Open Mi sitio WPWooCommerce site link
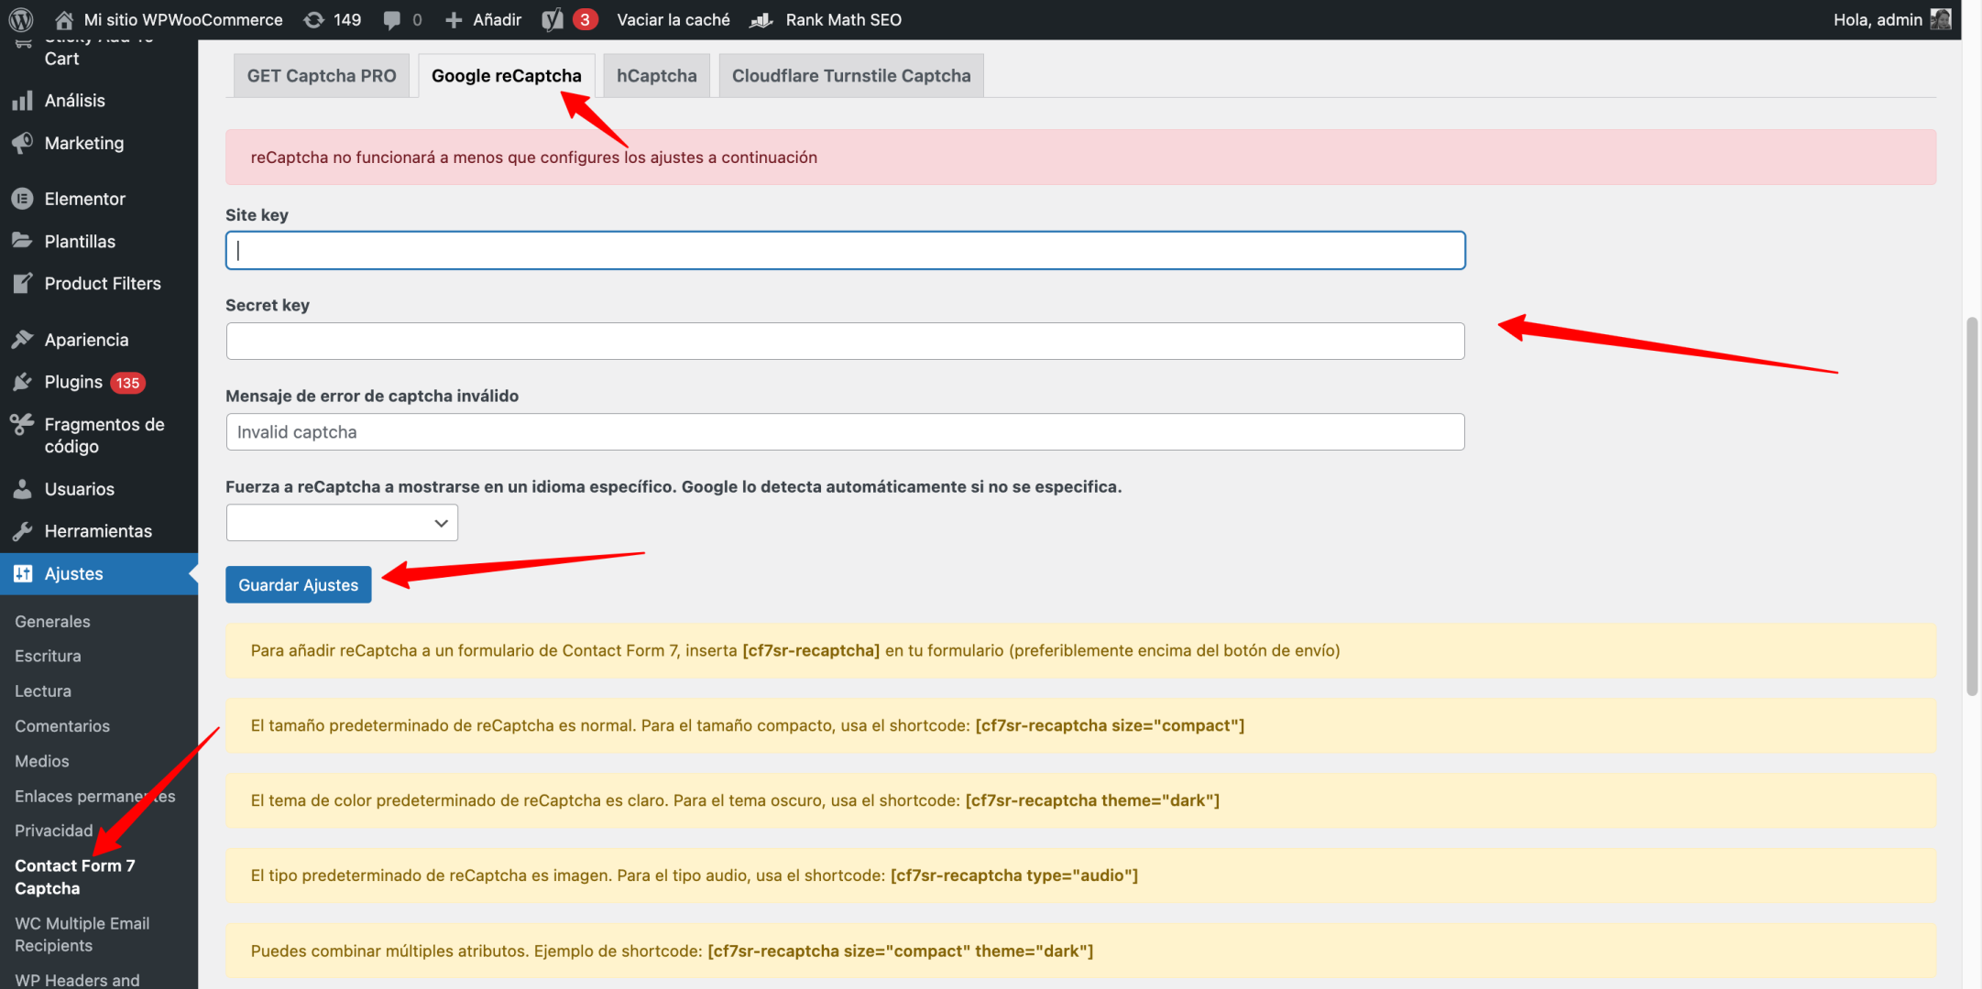The width and height of the screenshot is (1982, 989). [183, 19]
